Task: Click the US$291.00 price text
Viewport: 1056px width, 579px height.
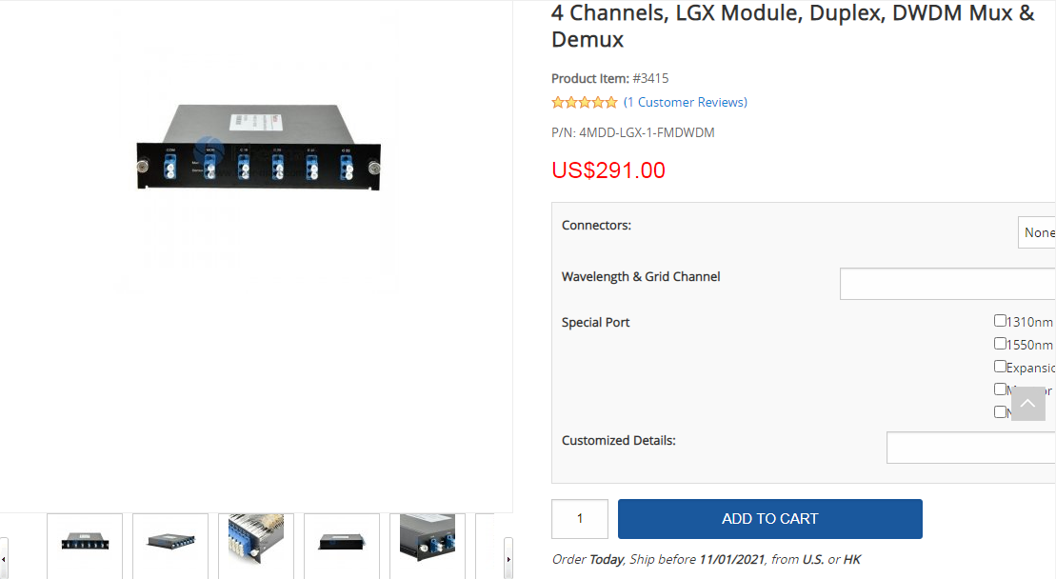Action: coord(608,170)
